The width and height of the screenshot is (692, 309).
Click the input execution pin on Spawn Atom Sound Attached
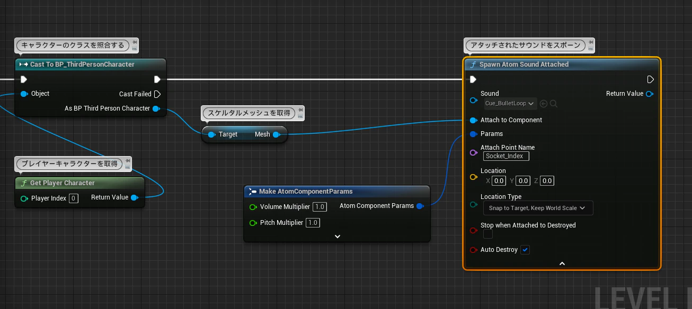(x=473, y=79)
